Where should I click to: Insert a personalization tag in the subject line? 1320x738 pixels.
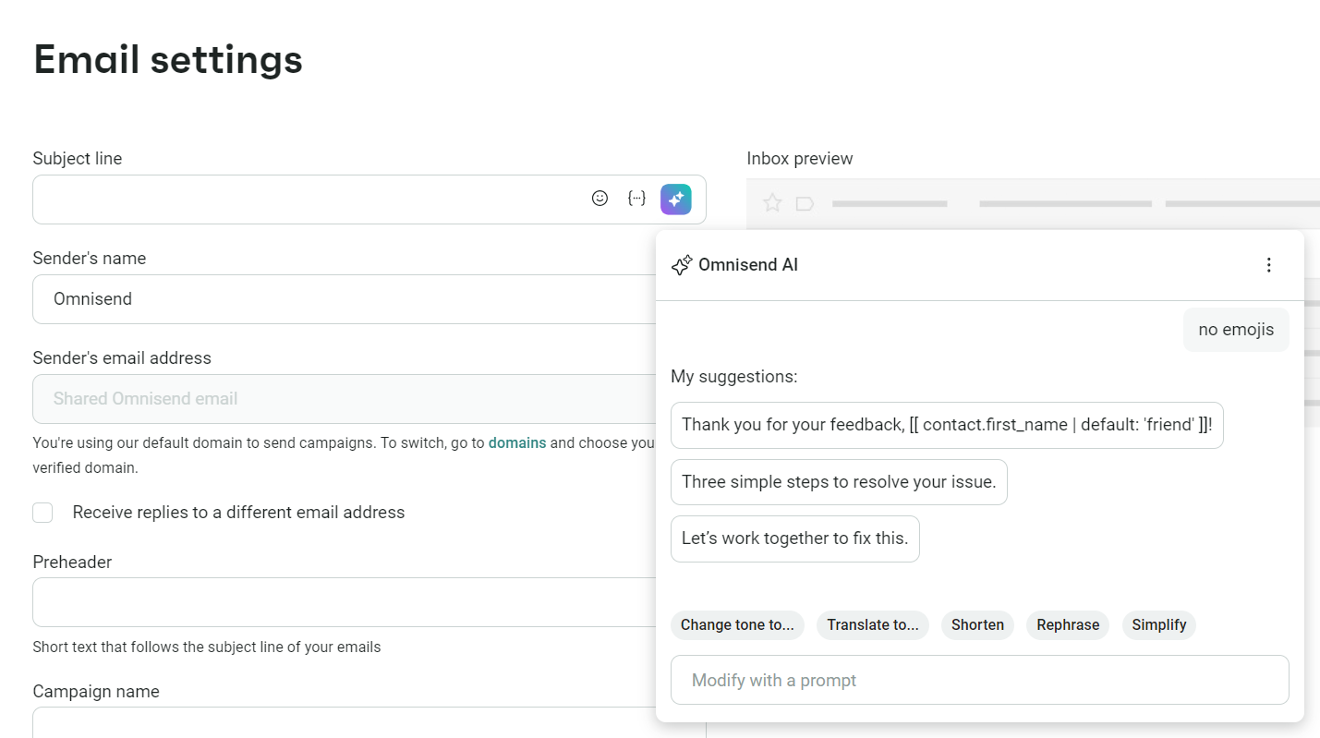tap(636, 198)
